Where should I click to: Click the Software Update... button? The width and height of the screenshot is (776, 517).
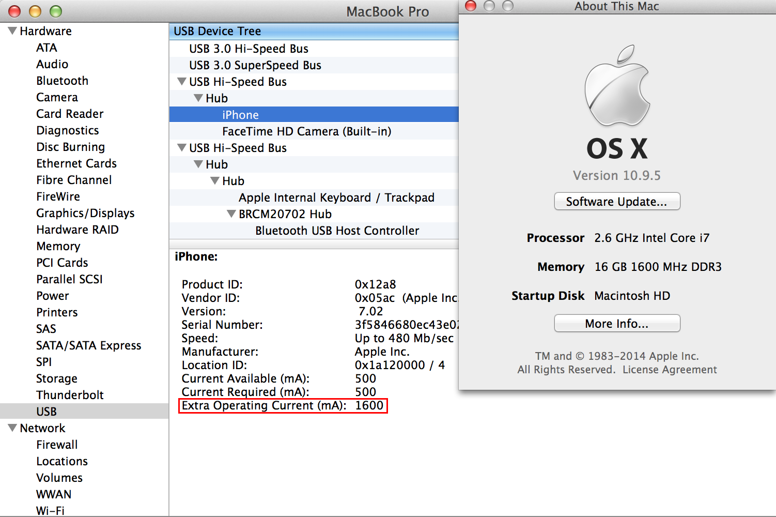pyautogui.click(x=617, y=202)
